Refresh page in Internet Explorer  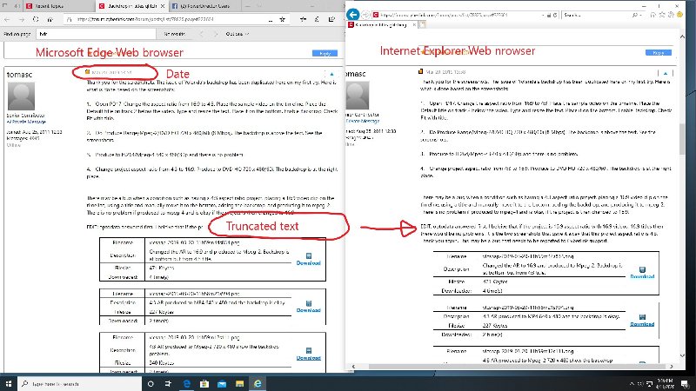click(x=555, y=15)
